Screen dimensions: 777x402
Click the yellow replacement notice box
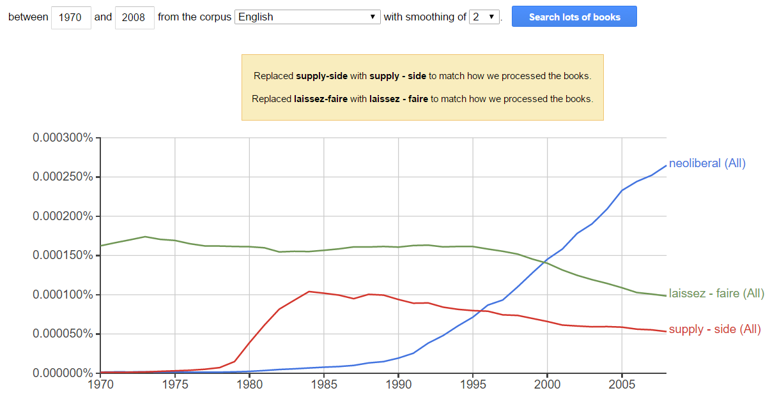pos(422,87)
